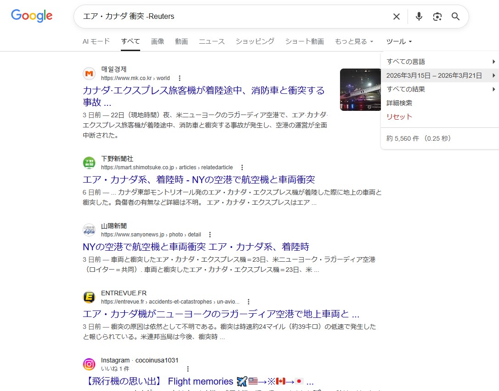Open the NYの空港で航空機と車両衝突 article link
The width and height of the screenshot is (499, 391).
[196, 247]
